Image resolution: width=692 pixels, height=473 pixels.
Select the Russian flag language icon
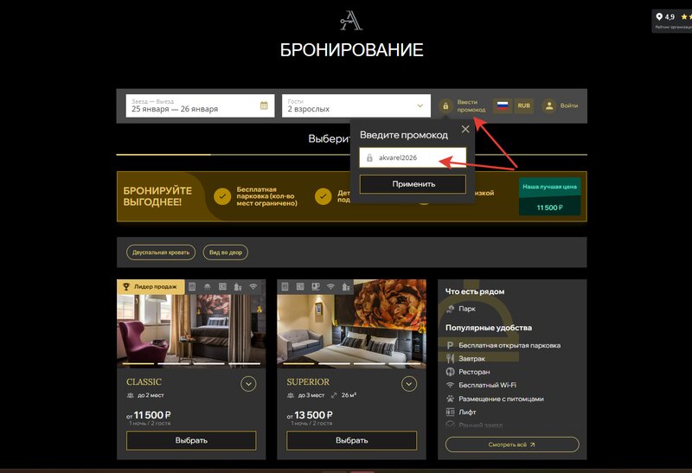point(503,105)
